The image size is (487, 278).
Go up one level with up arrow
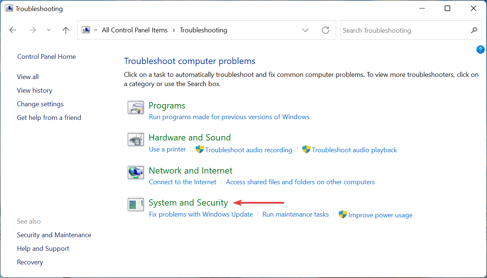pos(66,30)
